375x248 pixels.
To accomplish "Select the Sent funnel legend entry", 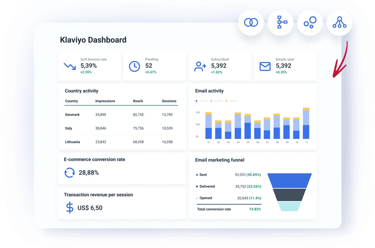I will click(x=201, y=175).
